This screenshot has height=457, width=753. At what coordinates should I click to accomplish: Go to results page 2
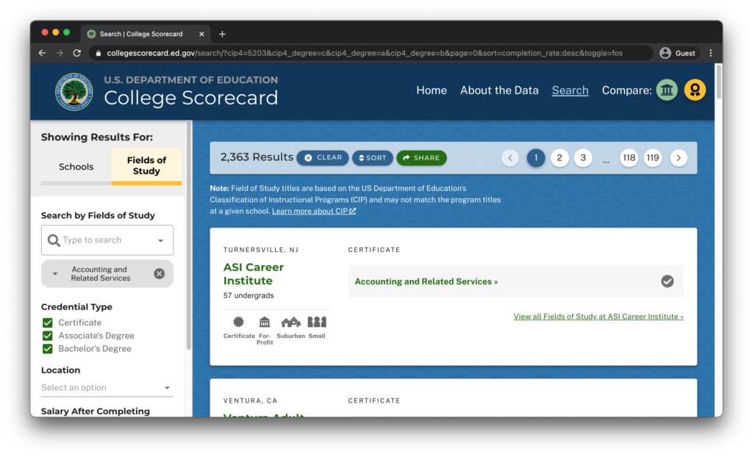pos(560,158)
